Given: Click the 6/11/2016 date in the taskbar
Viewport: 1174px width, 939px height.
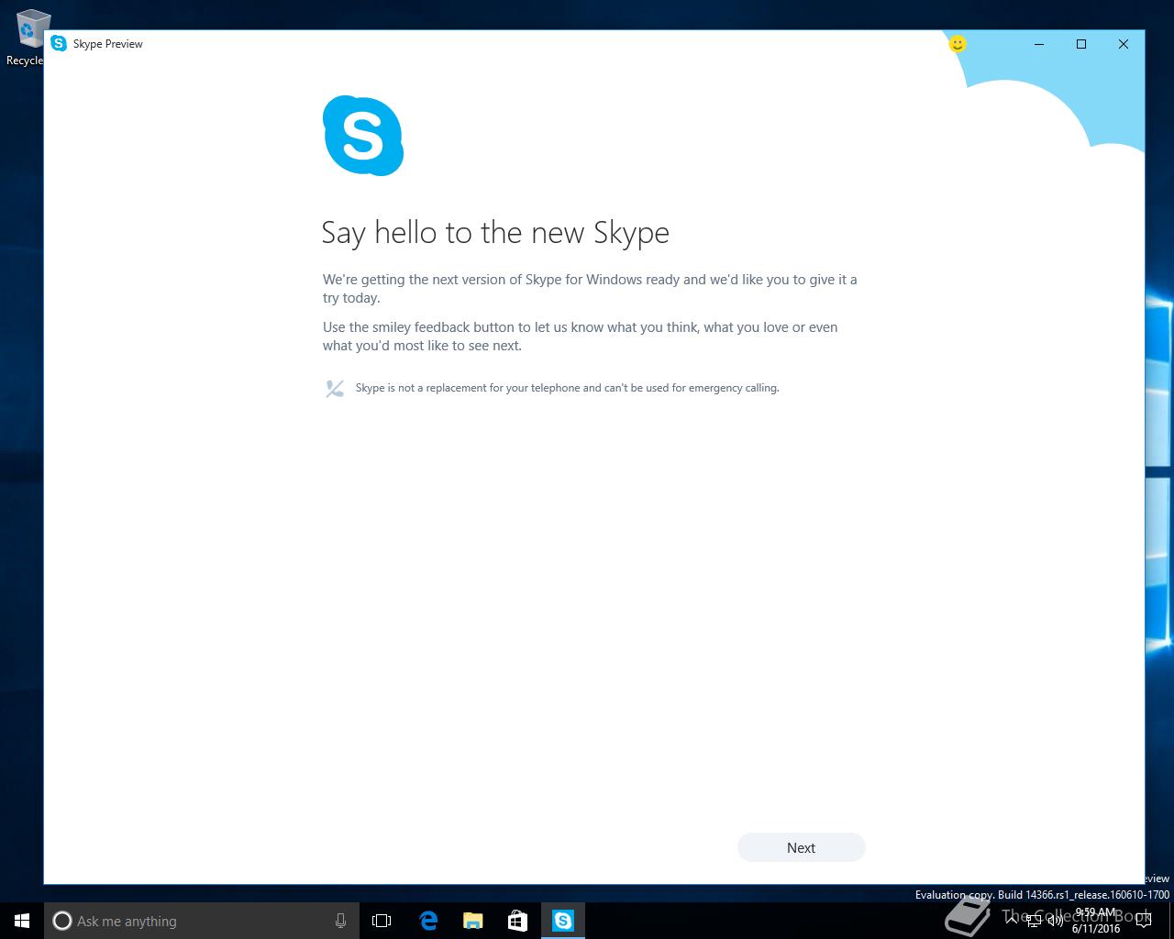Looking at the screenshot, I should 1096,929.
